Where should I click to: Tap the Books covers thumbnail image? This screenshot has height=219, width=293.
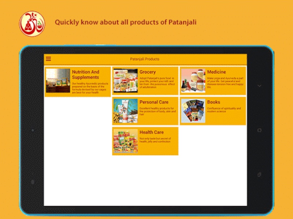[x=193, y=111]
